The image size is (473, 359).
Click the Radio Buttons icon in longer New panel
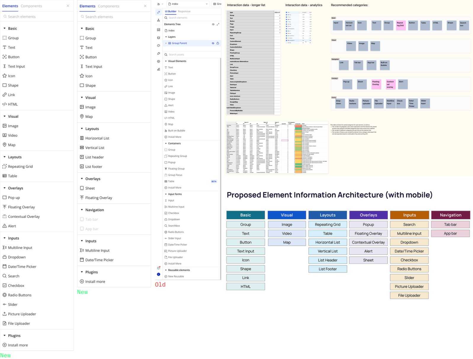pyautogui.click(x=4, y=295)
